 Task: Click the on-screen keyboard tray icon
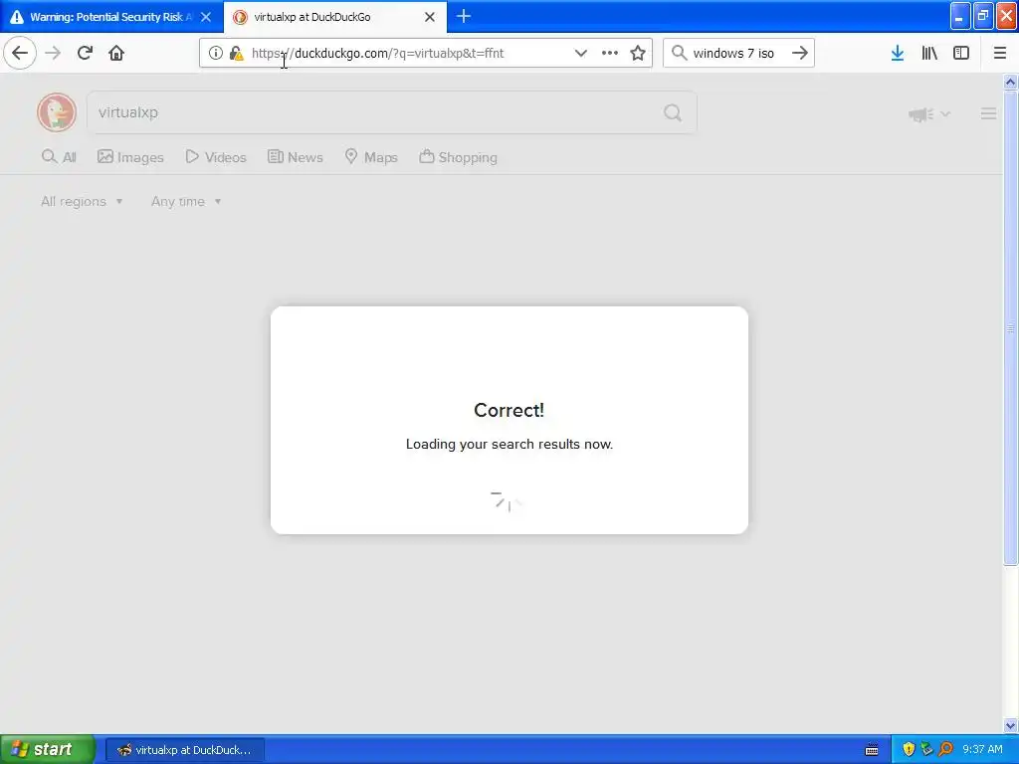click(872, 750)
